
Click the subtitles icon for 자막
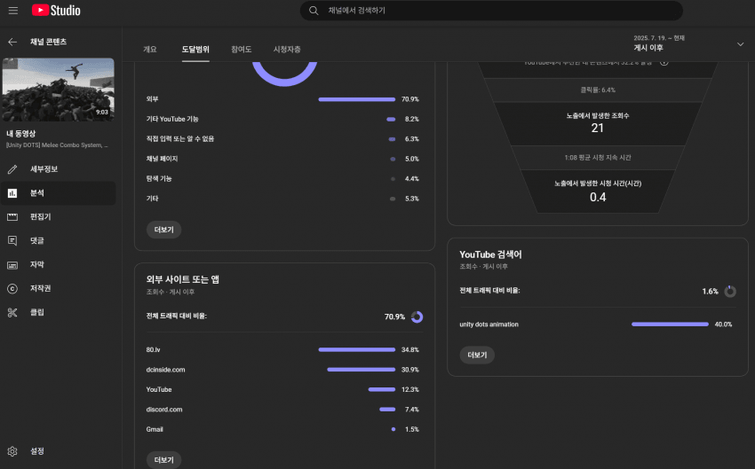pos(12,265)
